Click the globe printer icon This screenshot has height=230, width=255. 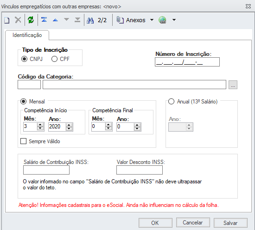pos(162,20)
